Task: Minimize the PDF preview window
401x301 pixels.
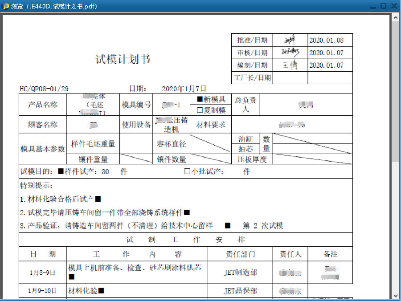Action: point(372,6)
